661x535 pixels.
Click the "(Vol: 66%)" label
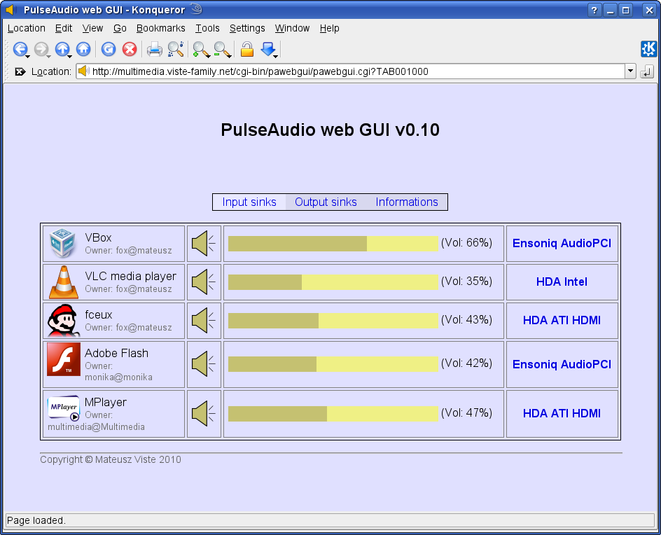466,243
